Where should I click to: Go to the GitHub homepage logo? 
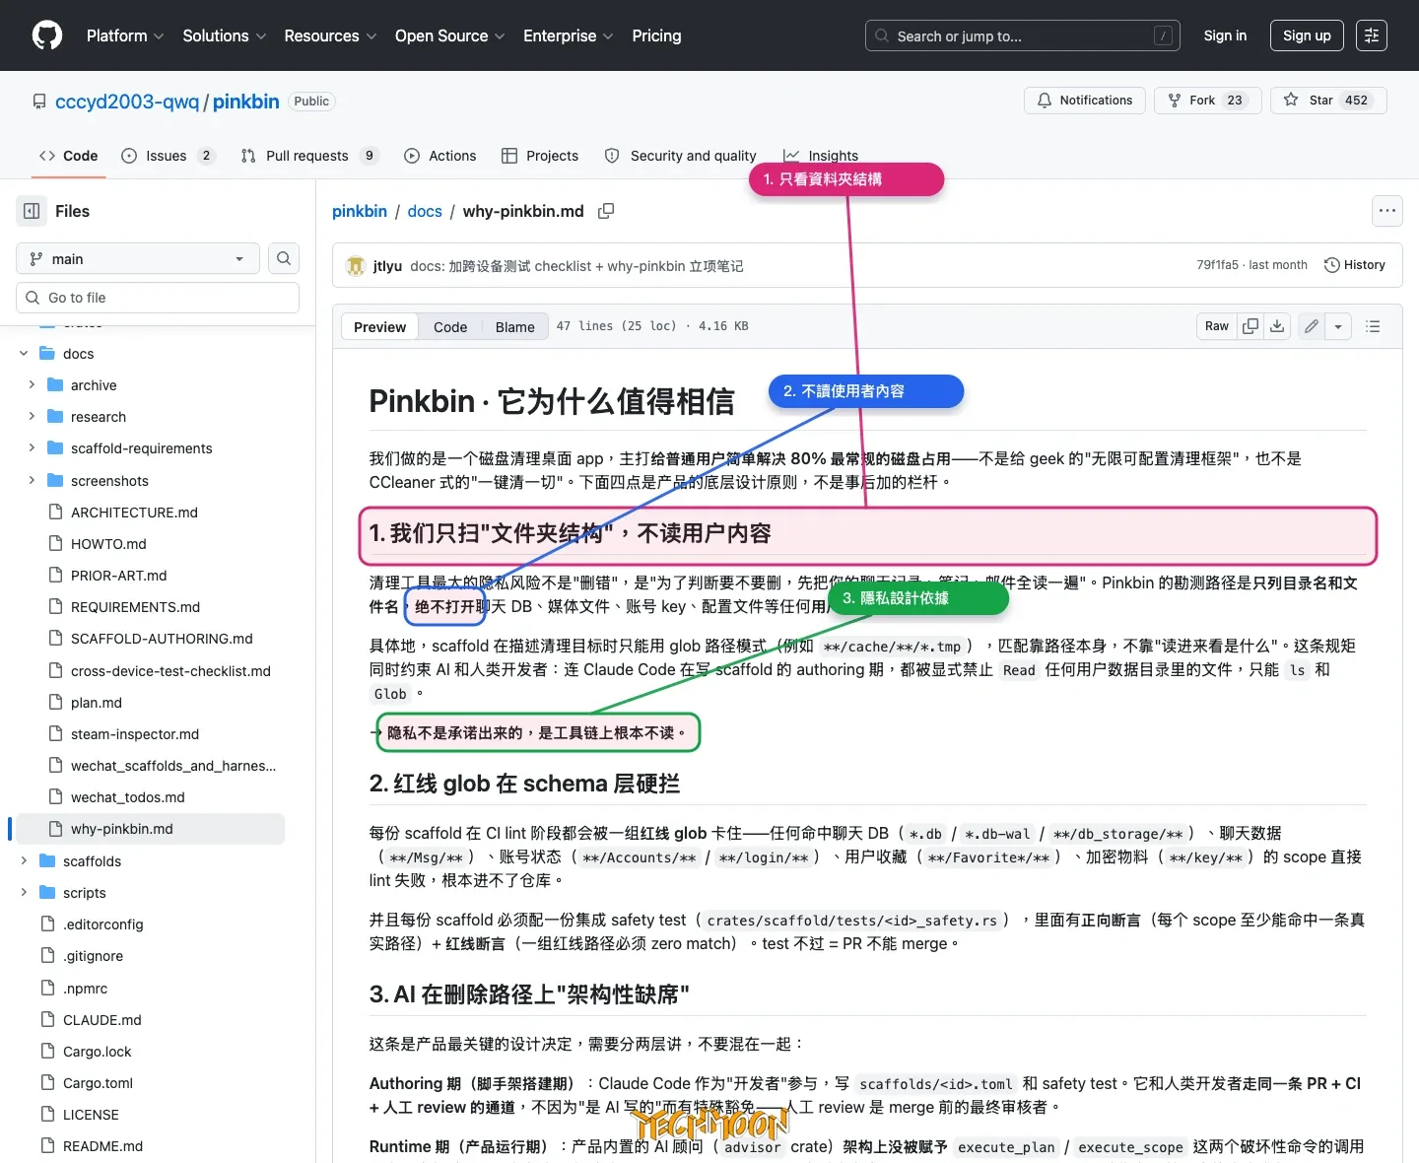(x=47, y=35)
